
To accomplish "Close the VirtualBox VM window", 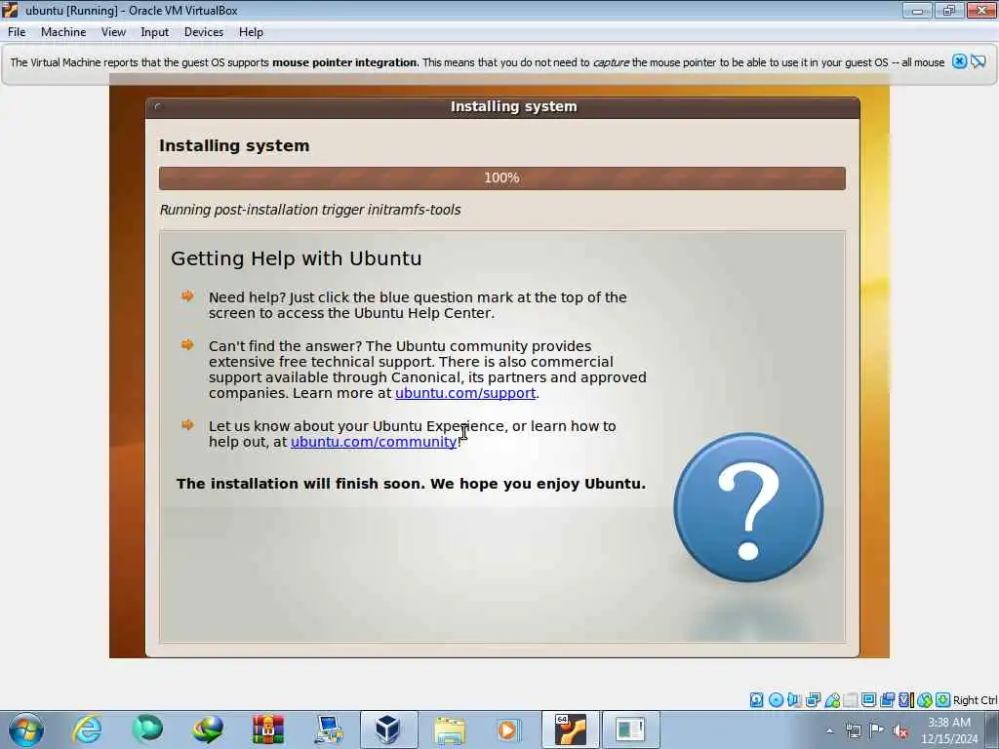I will (981, 10).
